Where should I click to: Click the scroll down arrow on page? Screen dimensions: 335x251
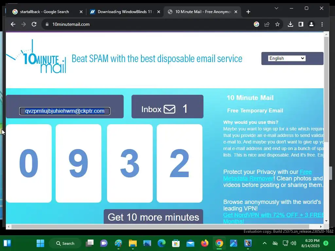(326, 221)
